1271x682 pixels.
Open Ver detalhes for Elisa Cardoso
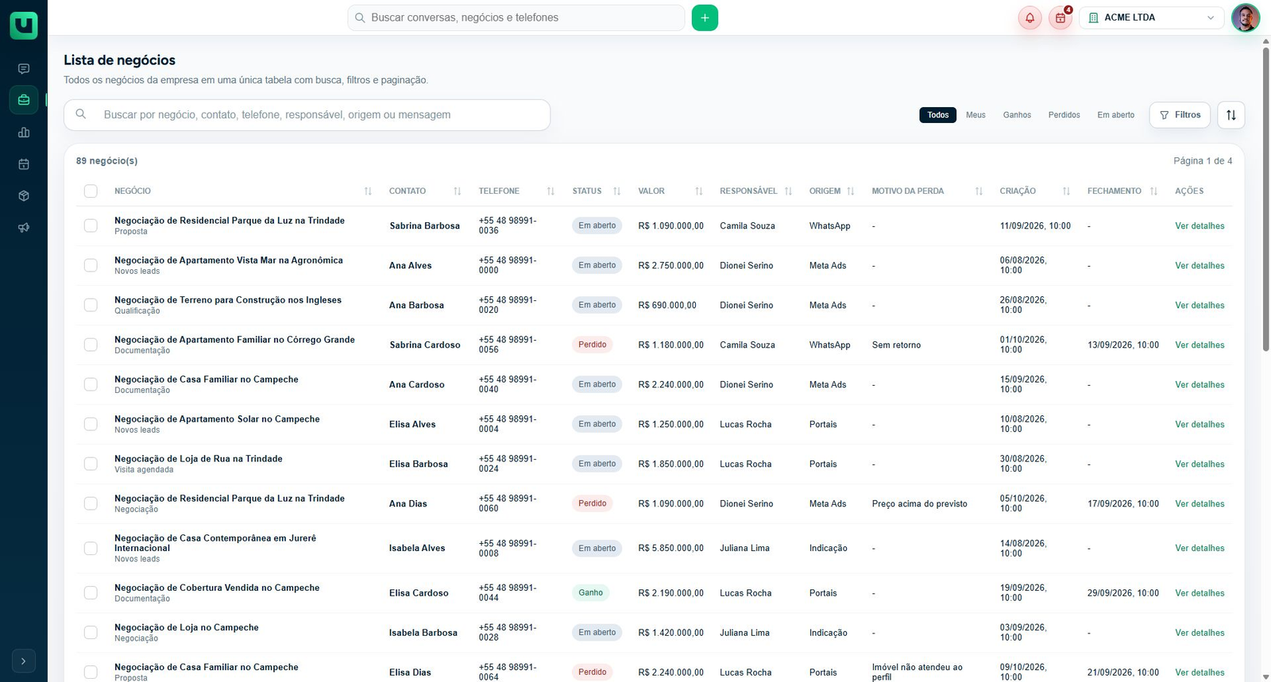(x=1200, y=593)
